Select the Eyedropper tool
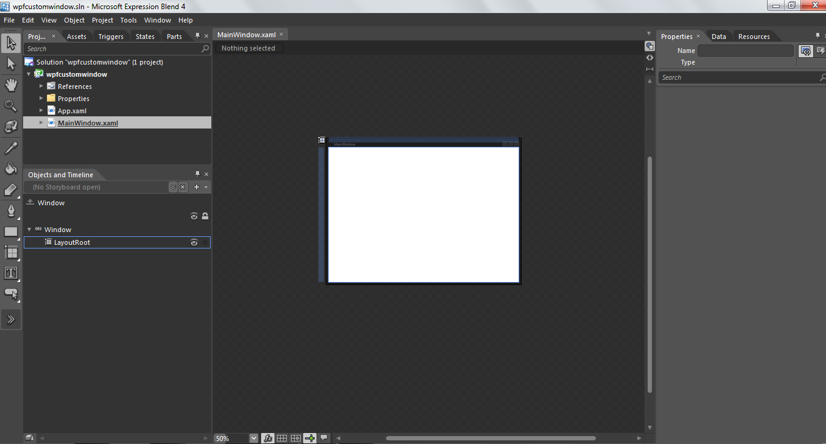826x444 pixels. 10,147
